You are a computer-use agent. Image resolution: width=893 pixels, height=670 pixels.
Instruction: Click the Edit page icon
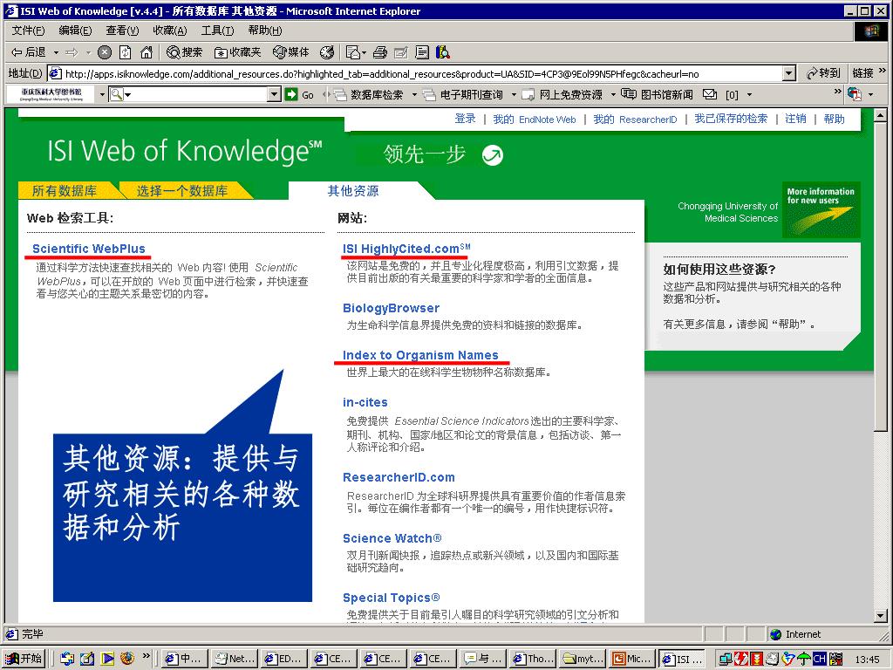click(x=401, y=53)
